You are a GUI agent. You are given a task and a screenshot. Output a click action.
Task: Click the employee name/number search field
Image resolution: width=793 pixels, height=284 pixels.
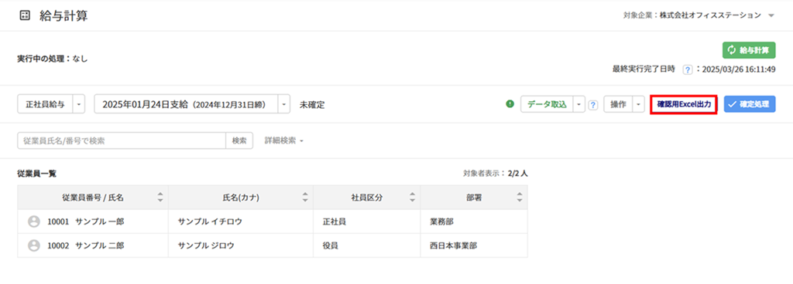tap(122, 141)
